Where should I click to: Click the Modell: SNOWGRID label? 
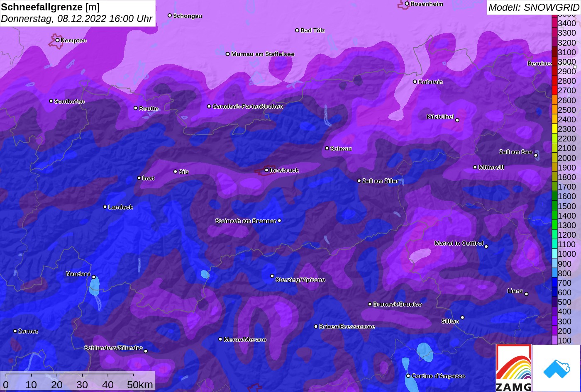[534, 7]
